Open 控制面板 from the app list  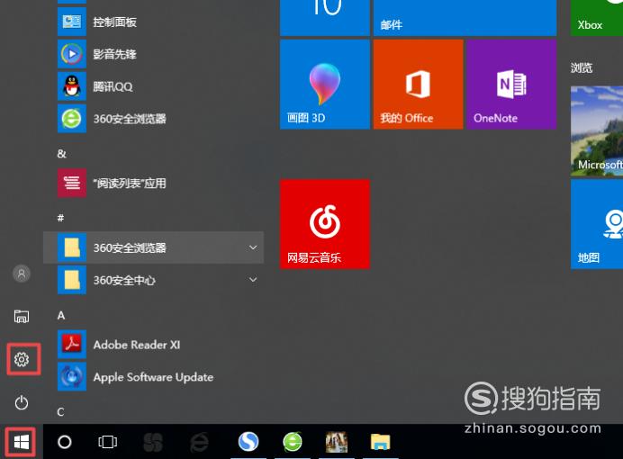[153, 22]
